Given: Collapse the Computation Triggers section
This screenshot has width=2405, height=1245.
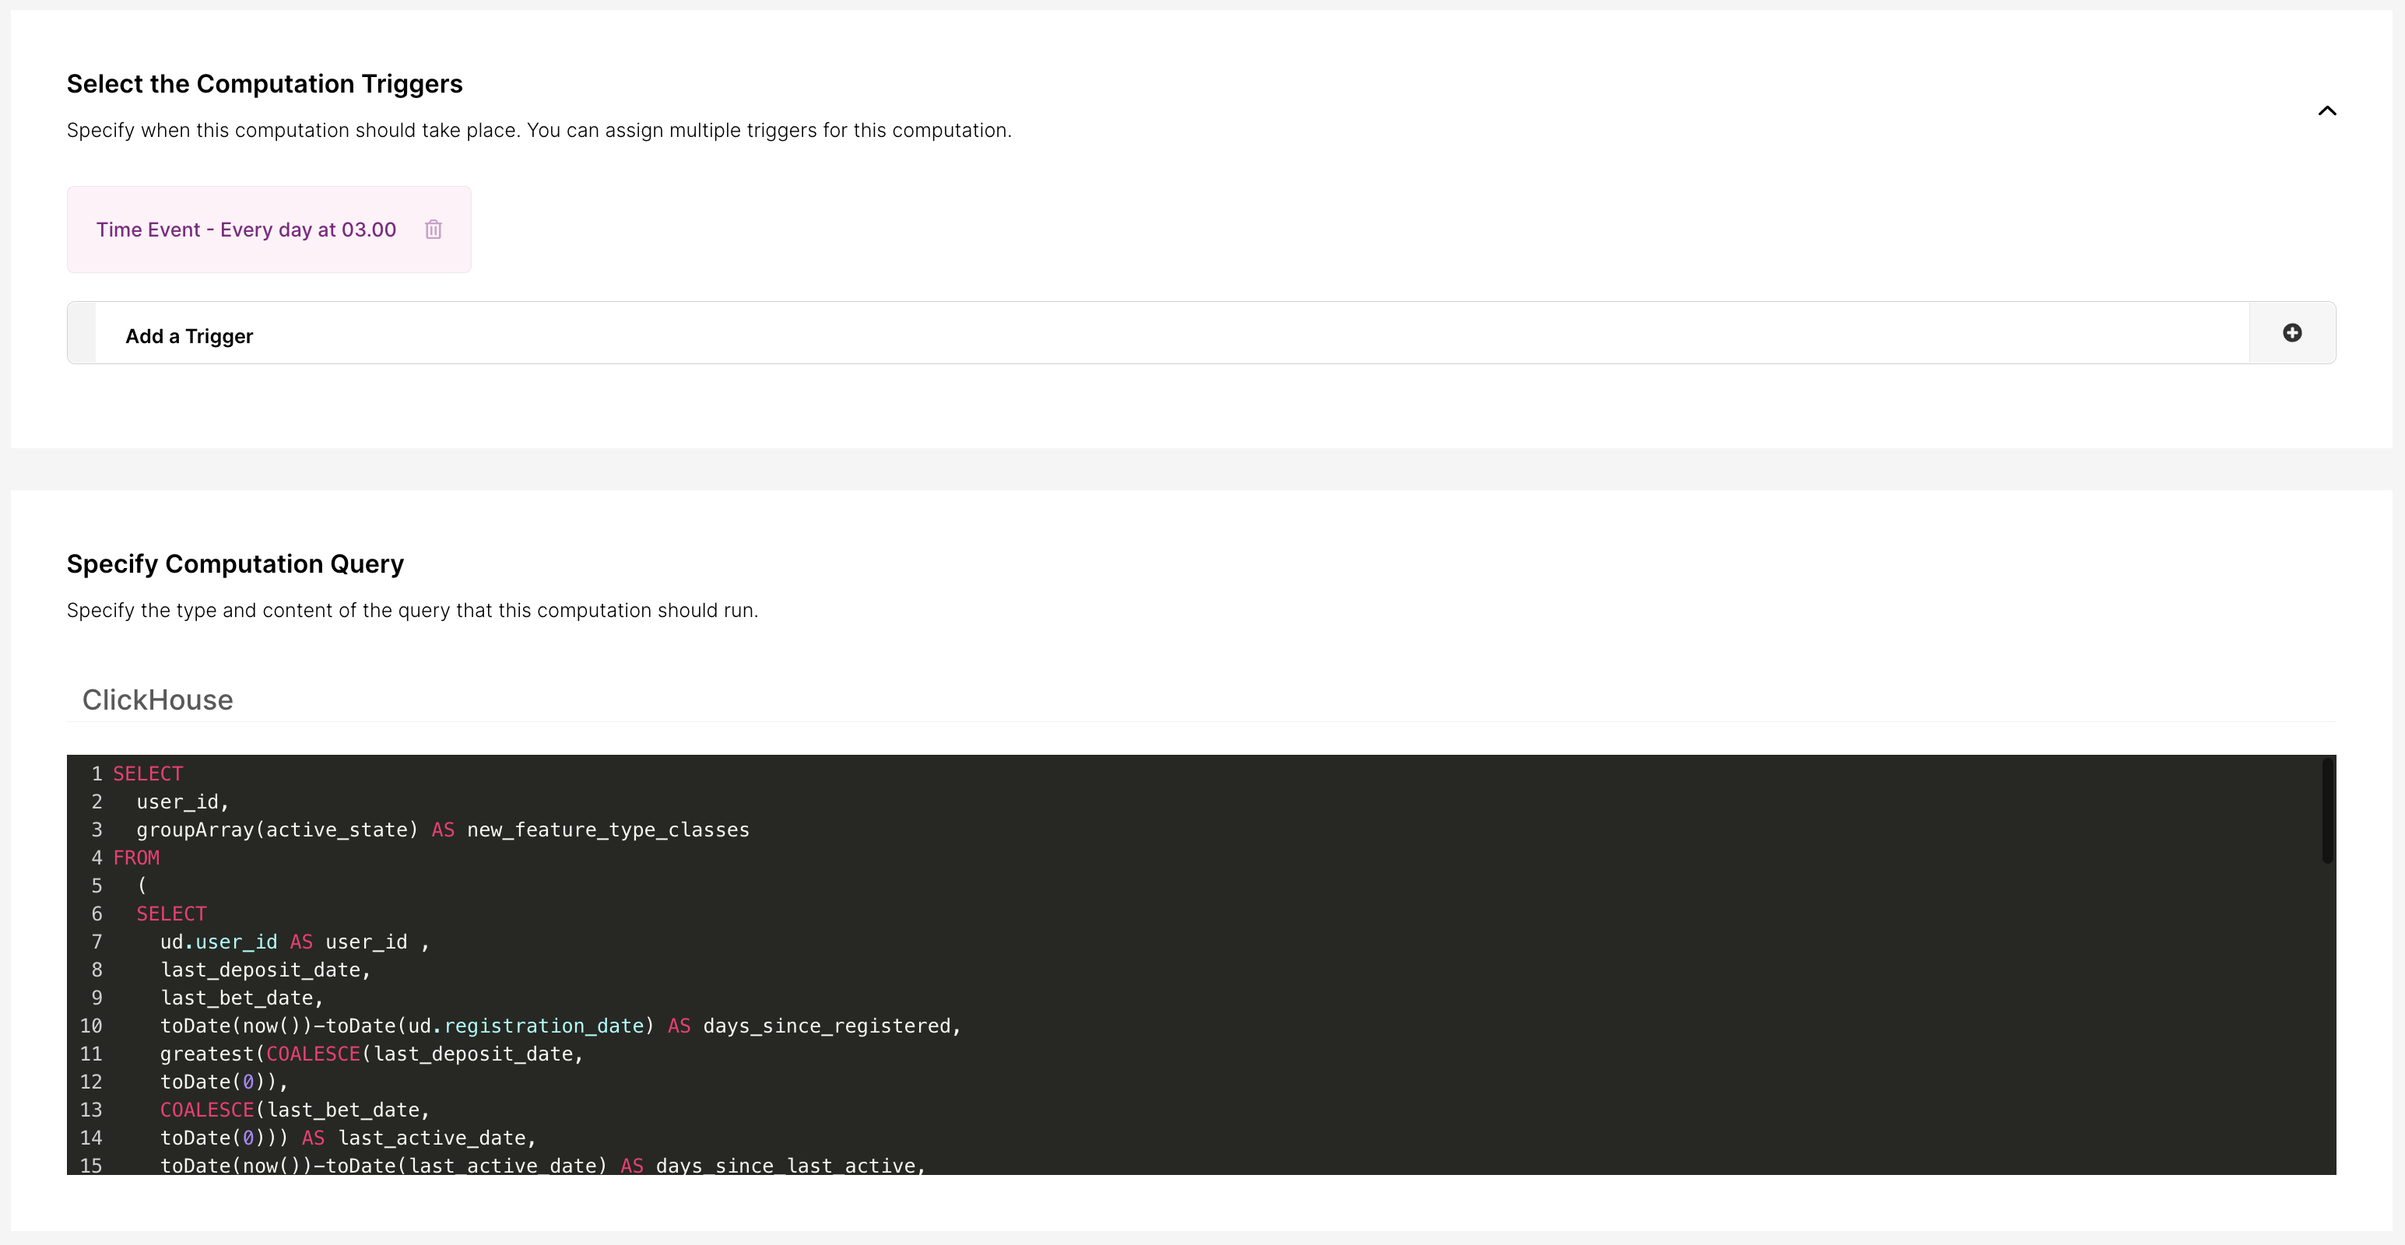Looking at the screenshot, I should pos(2326,111).
